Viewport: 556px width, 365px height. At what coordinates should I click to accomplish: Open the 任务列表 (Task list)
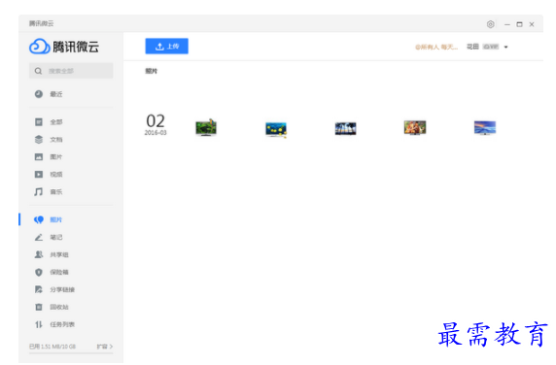click(54, 324)
